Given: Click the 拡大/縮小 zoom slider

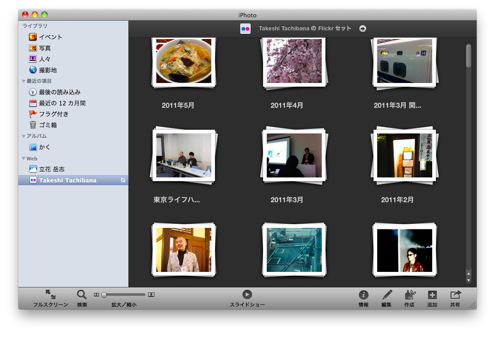Looking at the screenshot, I should click(x=124, y=295).
